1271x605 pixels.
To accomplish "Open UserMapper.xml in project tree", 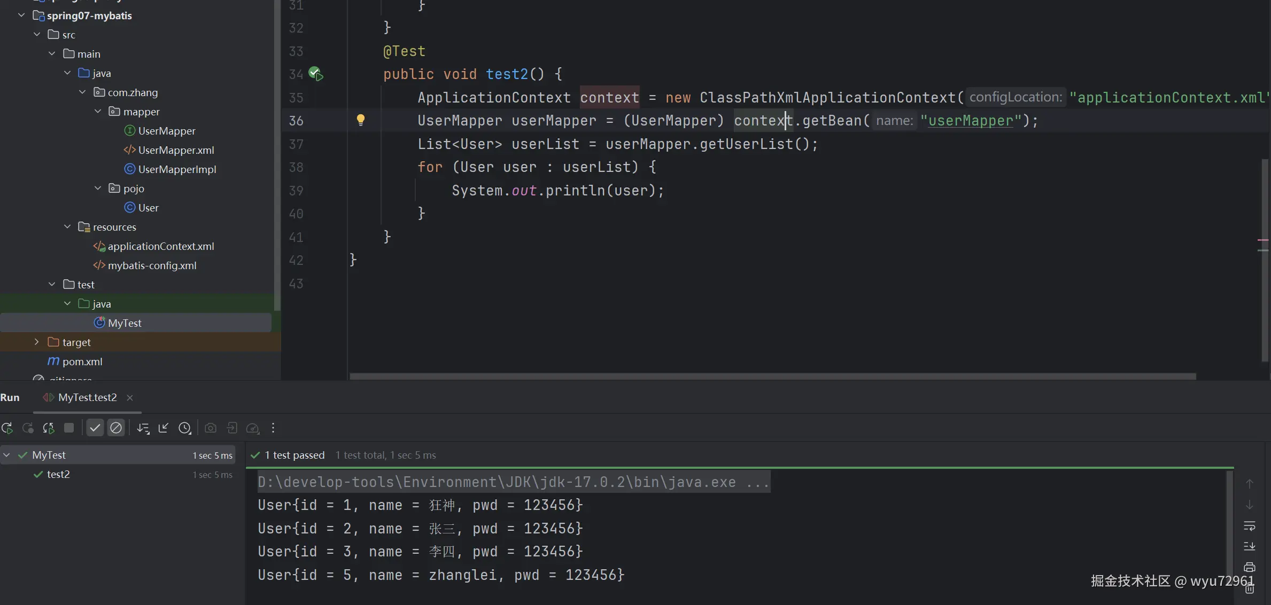I will pos(176,150).
